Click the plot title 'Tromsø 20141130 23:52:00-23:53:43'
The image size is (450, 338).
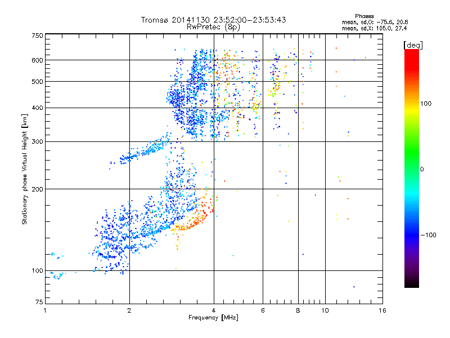click(213, 20)
